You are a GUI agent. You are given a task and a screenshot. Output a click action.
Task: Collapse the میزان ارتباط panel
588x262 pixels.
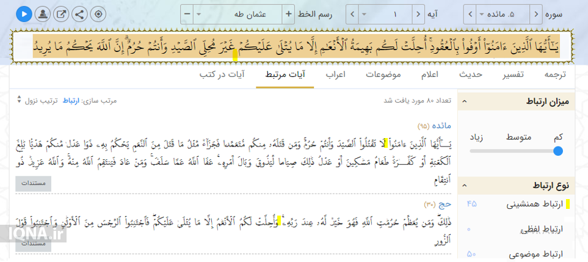463,102
